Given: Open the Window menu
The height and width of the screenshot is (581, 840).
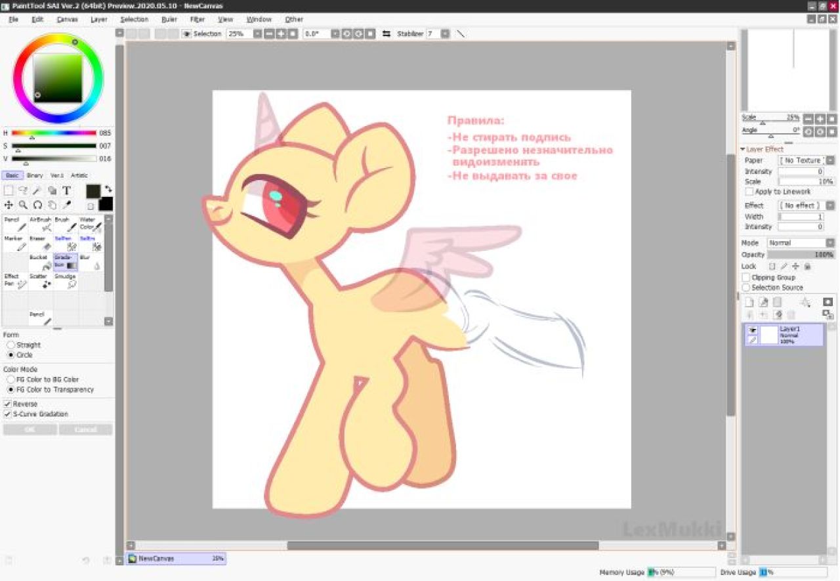Looking at the screenshot, I should pyautogui.click(x=259, y=20).
